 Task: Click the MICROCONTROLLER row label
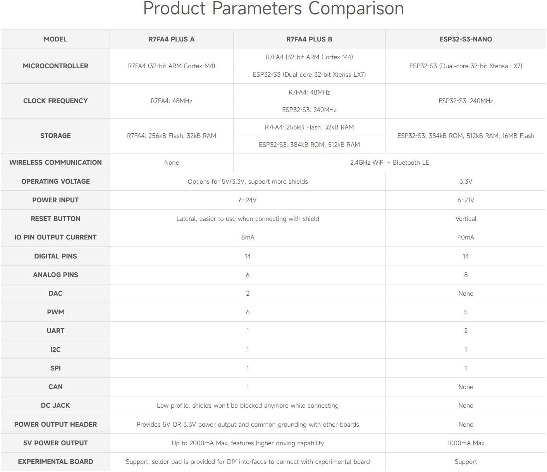[x=55, y=66]
